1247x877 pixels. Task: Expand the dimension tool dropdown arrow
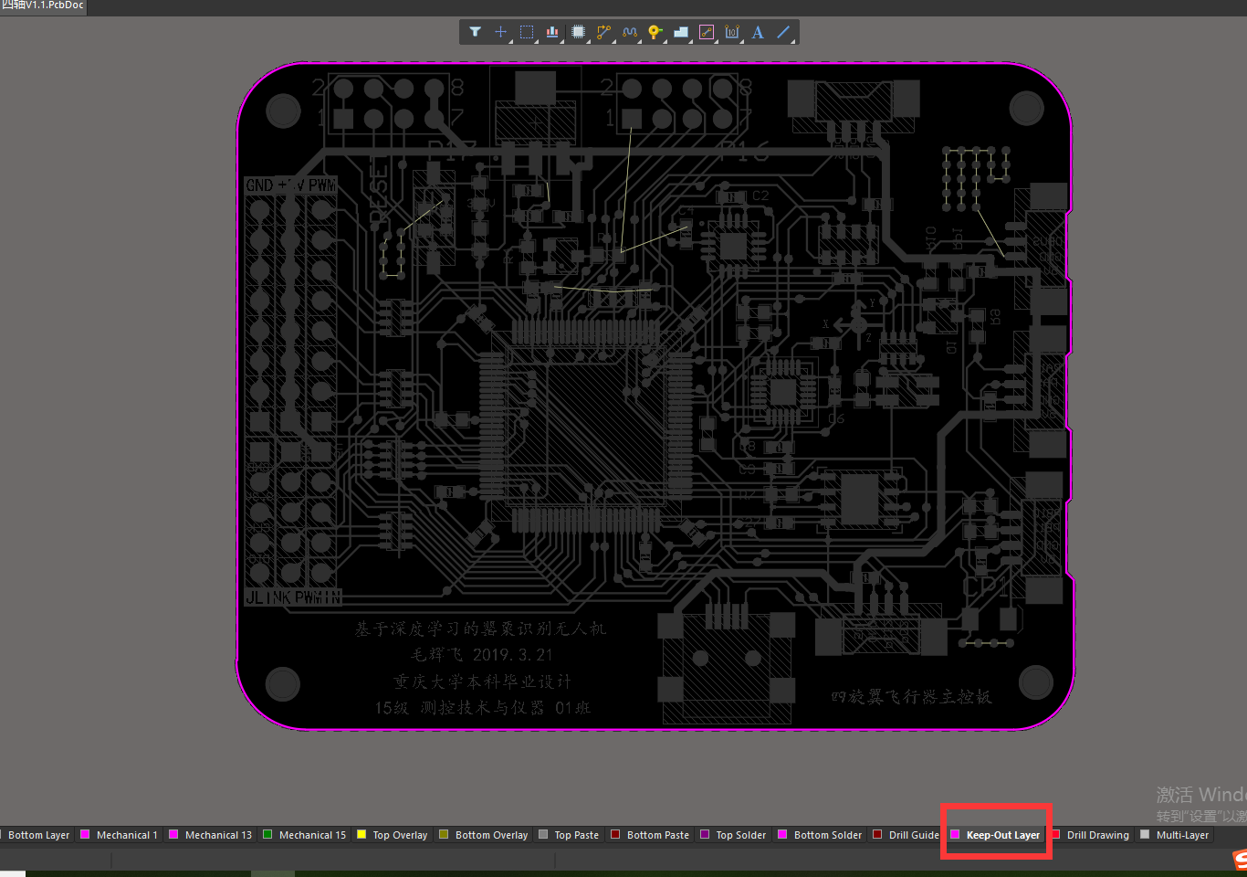741,42
